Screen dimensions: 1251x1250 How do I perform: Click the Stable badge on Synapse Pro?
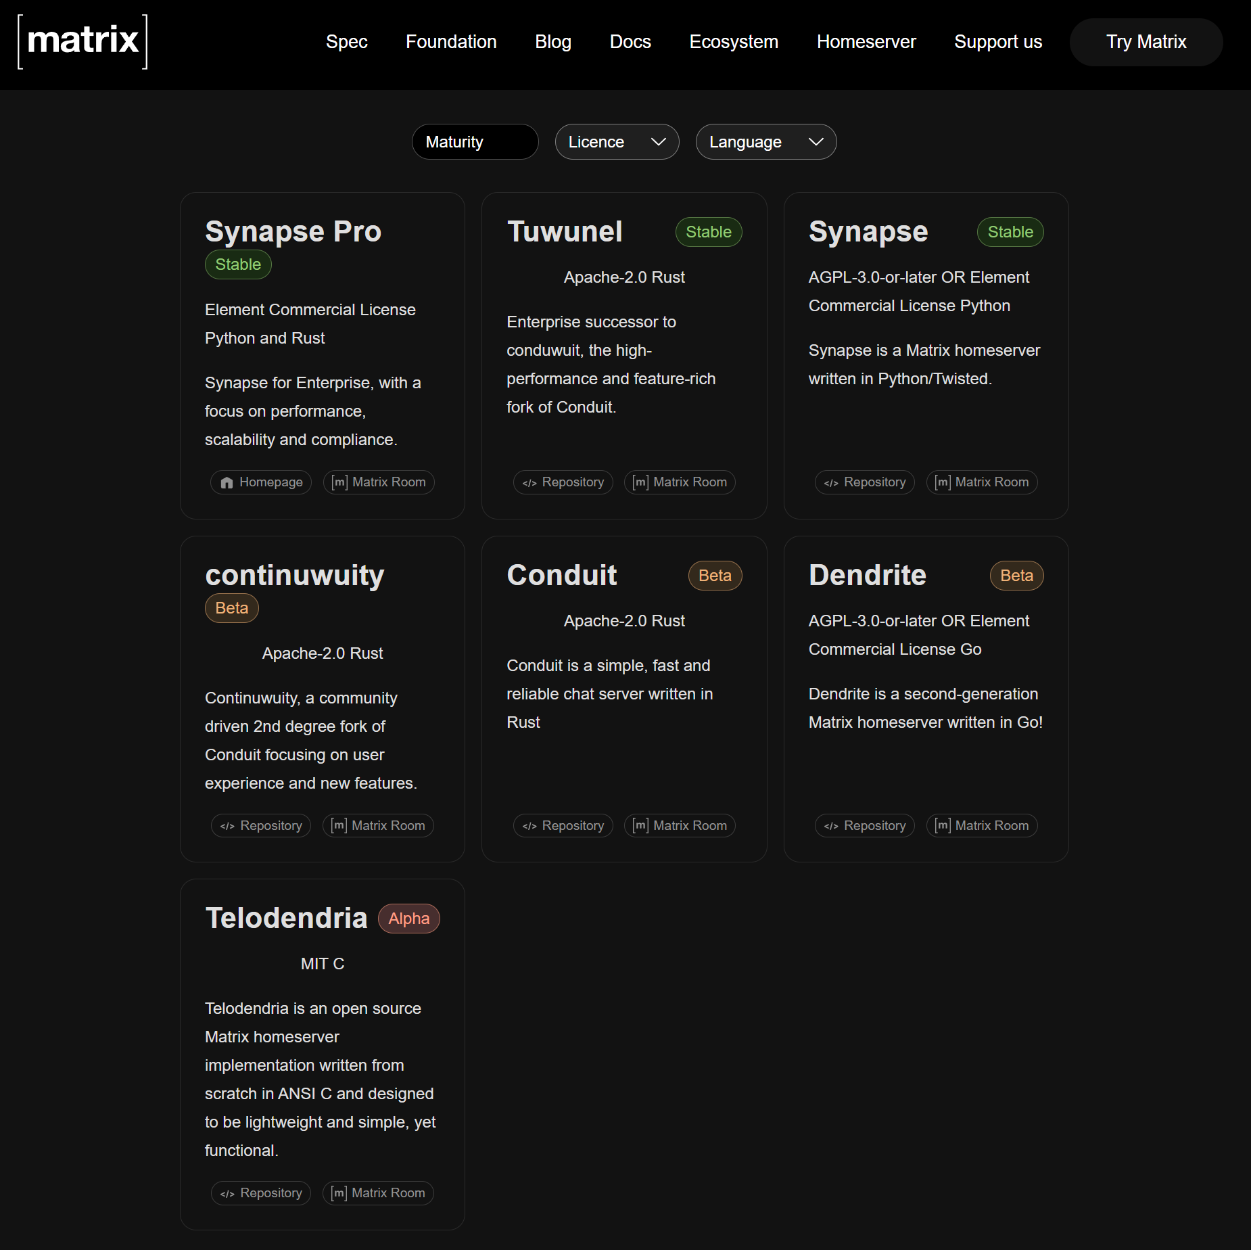pos(238,264)
